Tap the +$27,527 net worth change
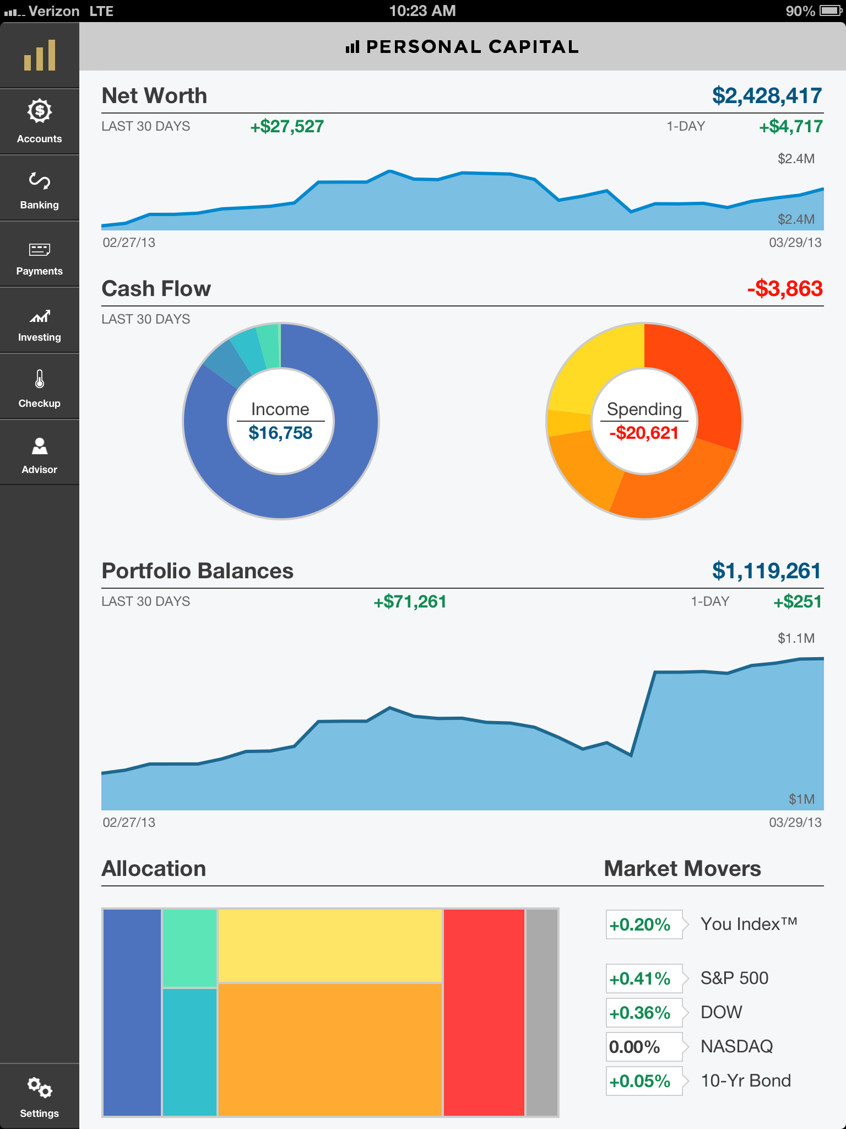Viewport: 846px width, 1129px height. point(287,126)
